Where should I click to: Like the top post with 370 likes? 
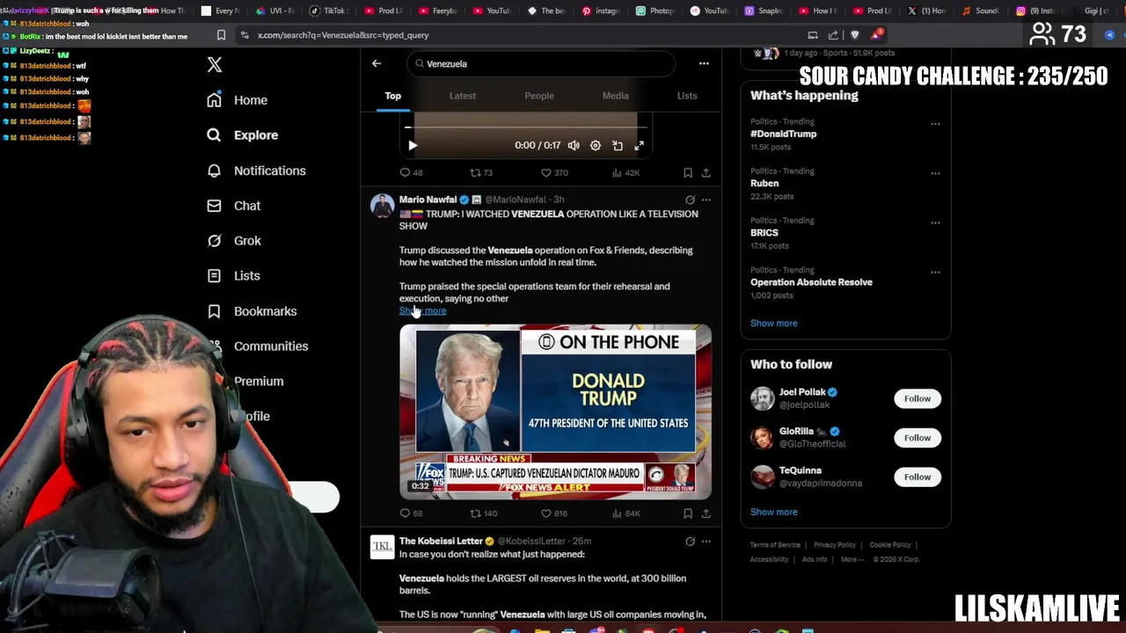coord(554,173)
